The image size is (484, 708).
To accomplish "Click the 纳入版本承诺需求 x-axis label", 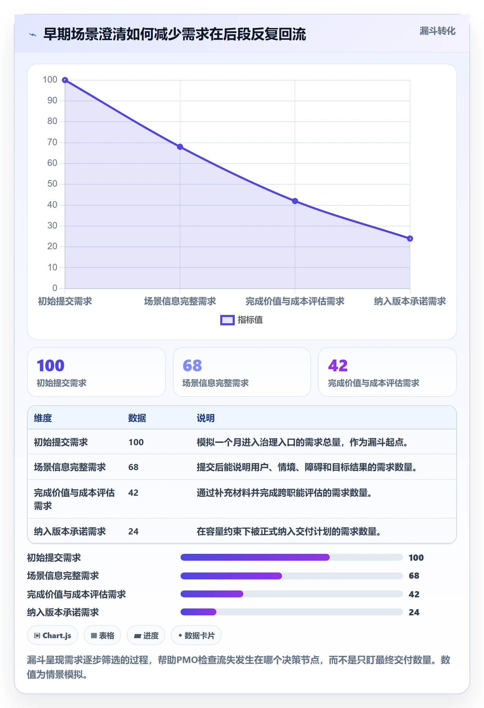I will click(x=410, y=301).
